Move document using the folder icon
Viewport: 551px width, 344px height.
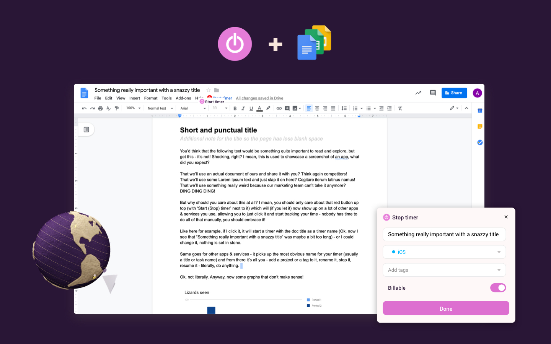pos(217,90)
